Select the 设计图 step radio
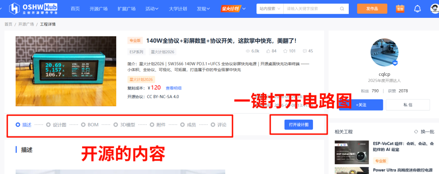Screen dimensions: 439x174 (x=48, y=125)
